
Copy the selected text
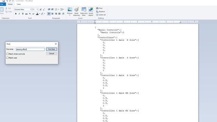pyautogui.click(x=8, y=12)
